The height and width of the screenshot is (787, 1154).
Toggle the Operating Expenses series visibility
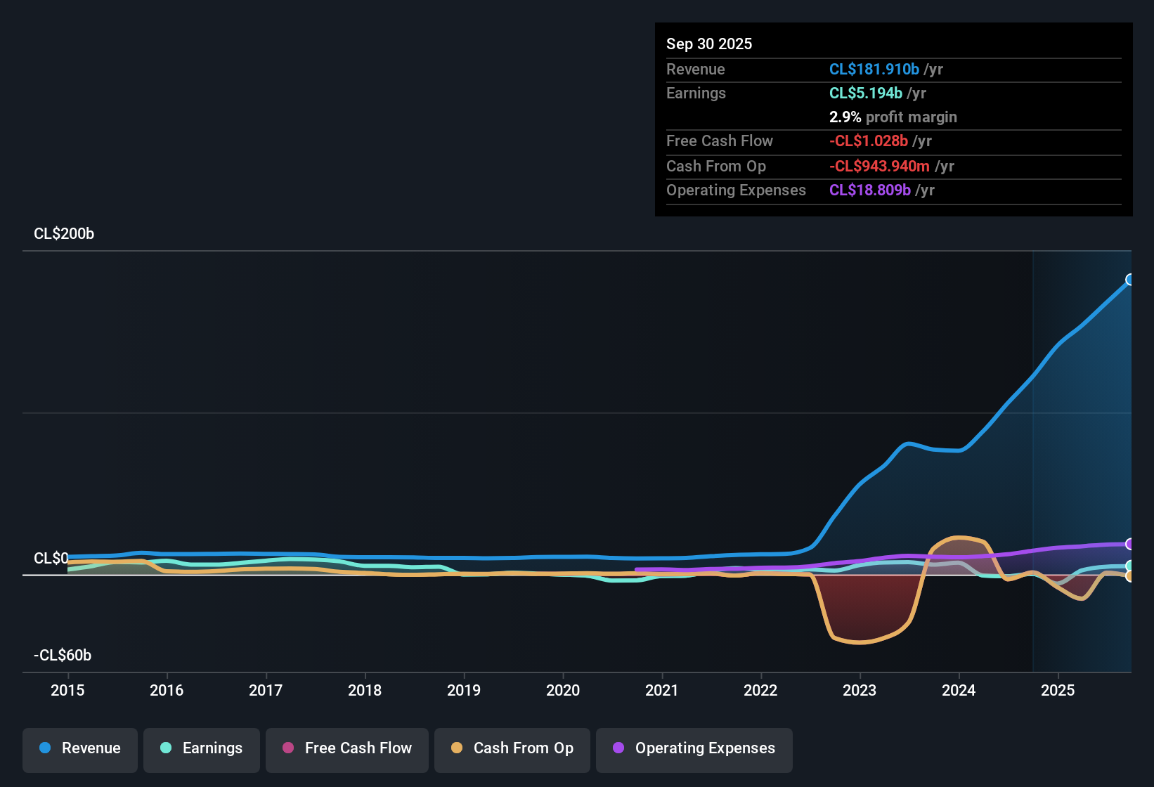pos(694,750)
